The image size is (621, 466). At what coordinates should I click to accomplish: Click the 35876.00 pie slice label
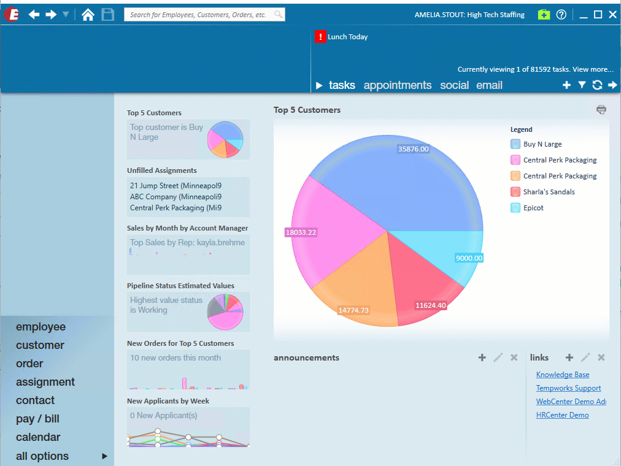(413, 149)
